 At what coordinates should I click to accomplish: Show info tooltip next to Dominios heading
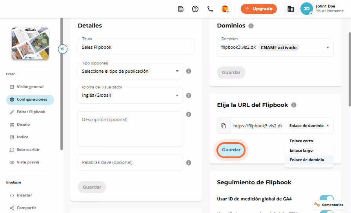click(251, 26)
